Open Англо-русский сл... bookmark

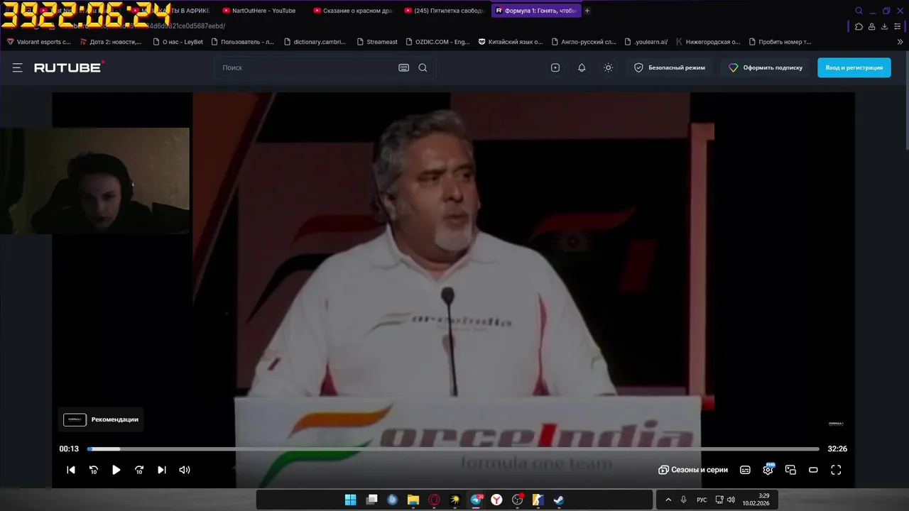(584, 42)
